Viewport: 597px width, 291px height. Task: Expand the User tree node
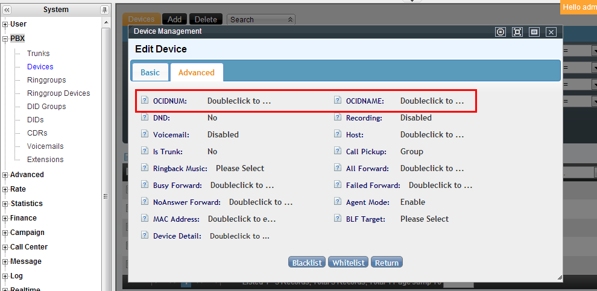click(x=5, y=24)
